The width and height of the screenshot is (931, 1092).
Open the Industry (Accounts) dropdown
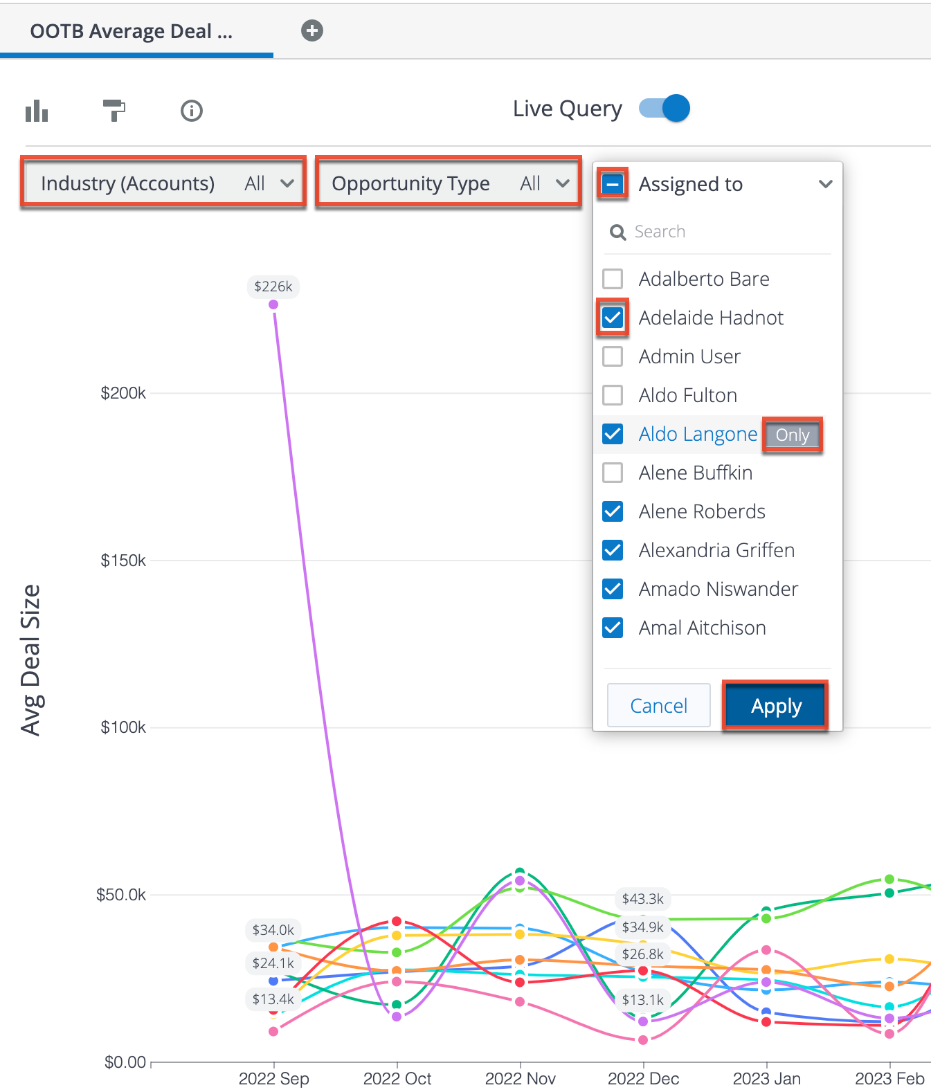click(x=163, y=183)
